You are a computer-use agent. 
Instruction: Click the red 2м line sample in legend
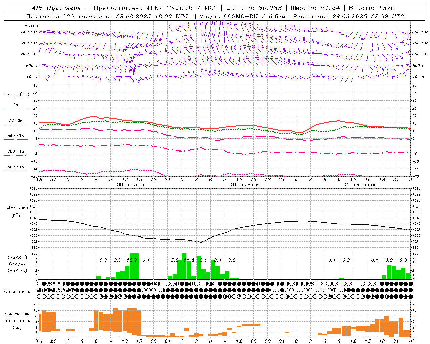(x=15, y=109)
